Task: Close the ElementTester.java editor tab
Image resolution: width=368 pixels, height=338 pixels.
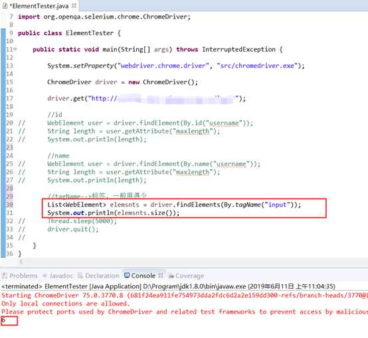Action: [x=74, y=5]
